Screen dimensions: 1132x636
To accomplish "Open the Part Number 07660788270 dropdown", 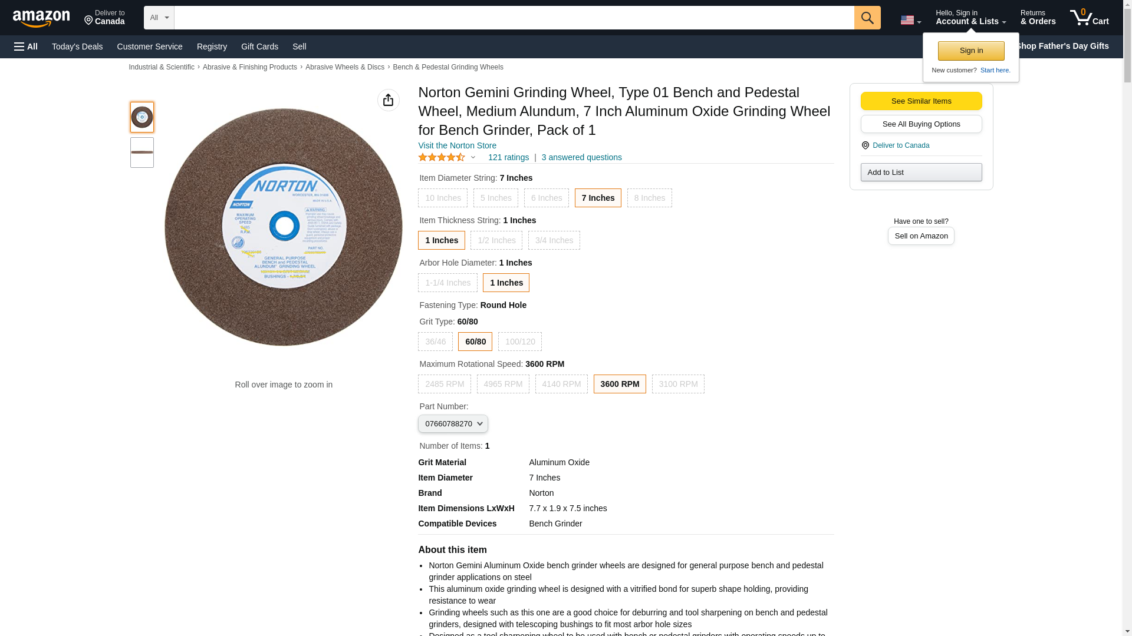I will point(452,424).
